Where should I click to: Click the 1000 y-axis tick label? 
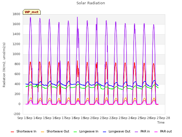pos(16,54)
